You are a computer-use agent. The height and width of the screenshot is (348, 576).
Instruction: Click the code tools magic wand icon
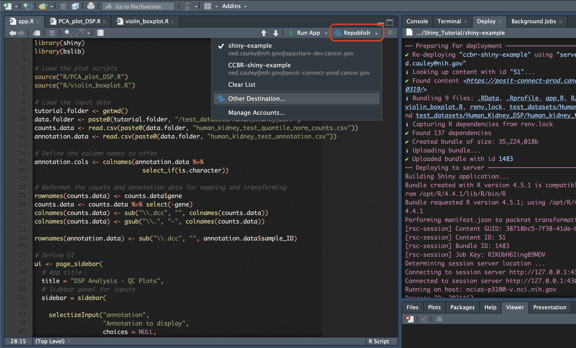[x=80, y=33]
